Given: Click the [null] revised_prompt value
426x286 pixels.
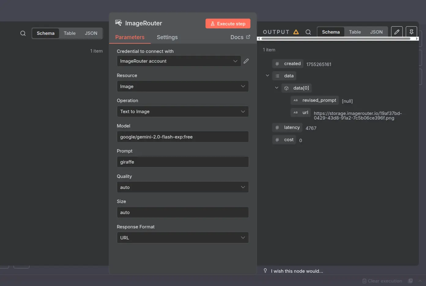Looking at the screenshot, I should click(347, 101).
